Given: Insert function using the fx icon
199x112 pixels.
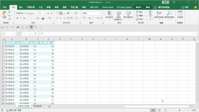Looking at the screenshot, I should coord(35,34).
